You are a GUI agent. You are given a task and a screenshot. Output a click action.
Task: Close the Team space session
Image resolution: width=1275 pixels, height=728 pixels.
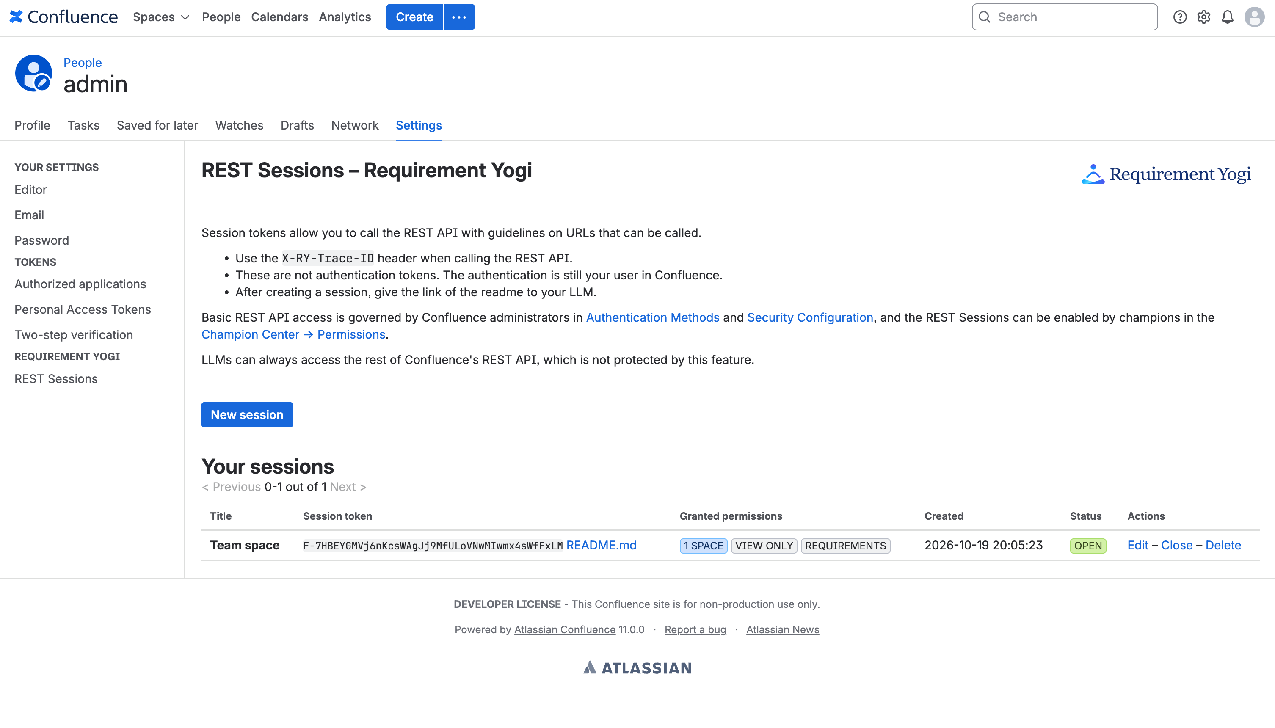pyautogui.click(x=1177, y=546)
